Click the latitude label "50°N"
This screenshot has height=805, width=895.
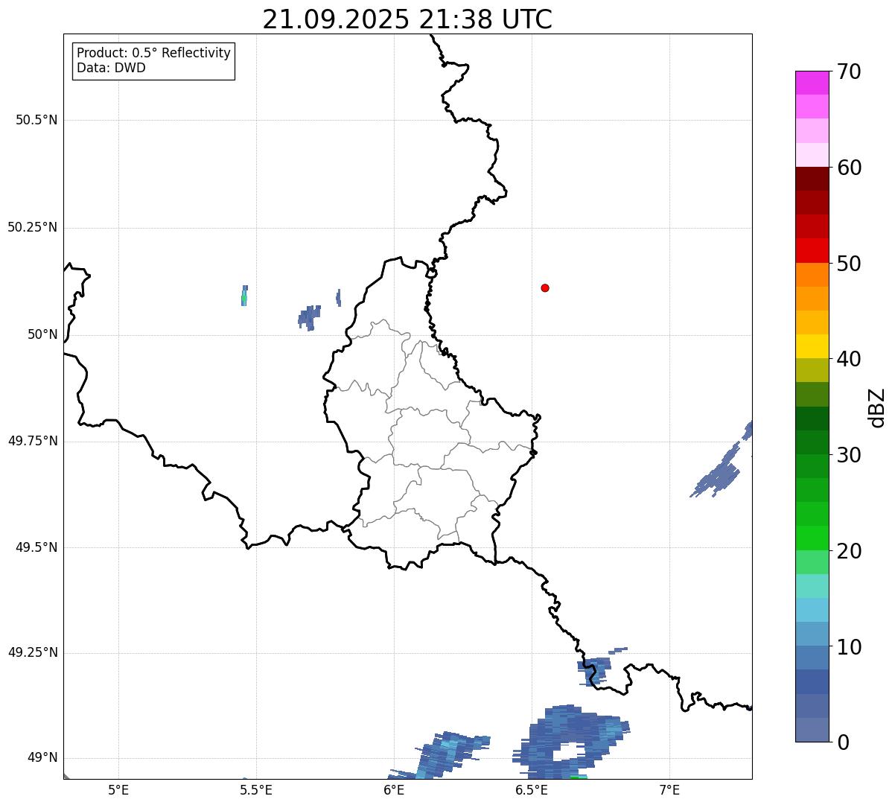42,334
